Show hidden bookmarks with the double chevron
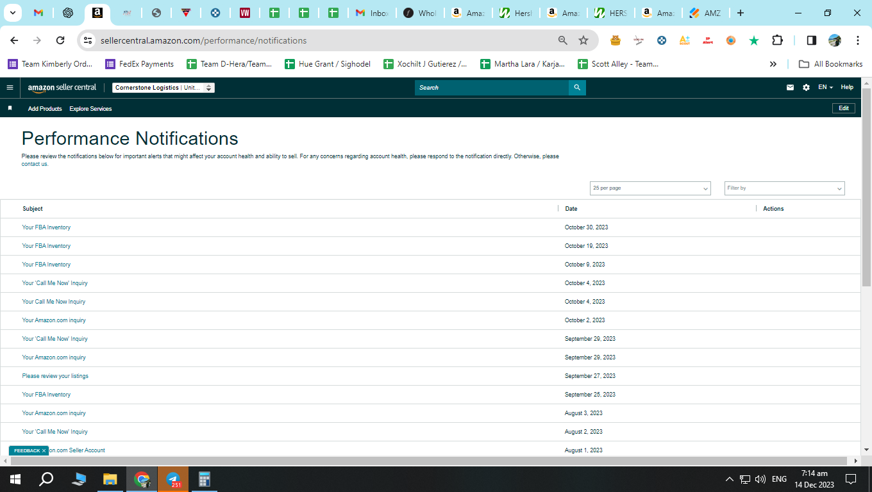This screenshot has height=492, width=872. [773, 64]
